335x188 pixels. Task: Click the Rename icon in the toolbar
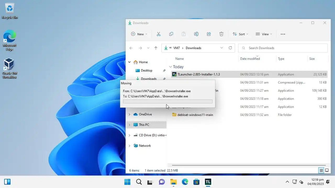(196, 34)
